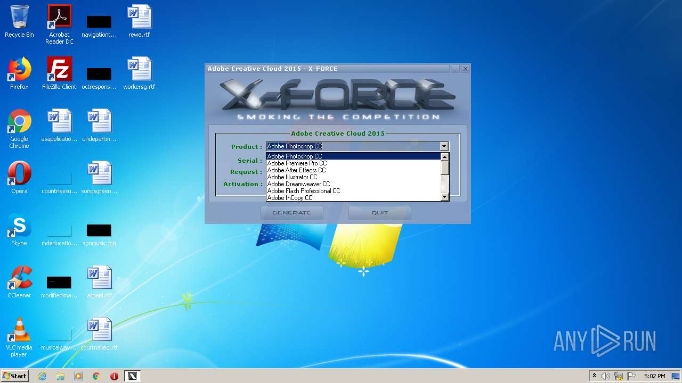Open Windows Explorer folder in taskbar
682x383 pixels.
click(x=60, y=376)
